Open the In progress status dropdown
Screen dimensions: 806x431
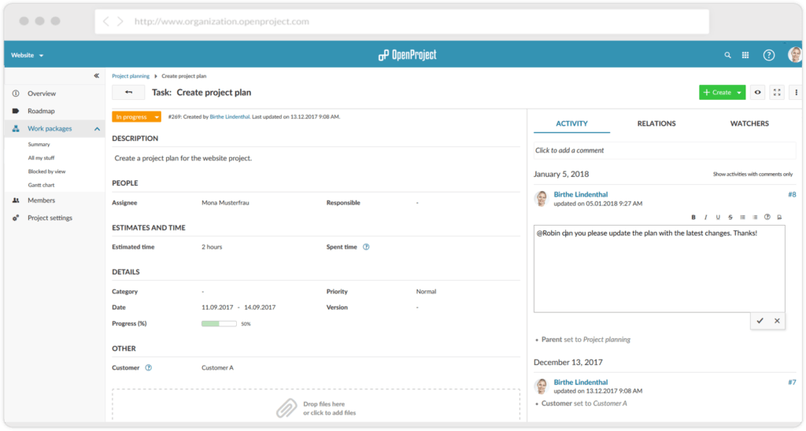(x=137, y=116)
